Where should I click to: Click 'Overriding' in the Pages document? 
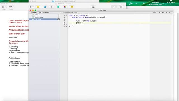(x=13, y=49)
